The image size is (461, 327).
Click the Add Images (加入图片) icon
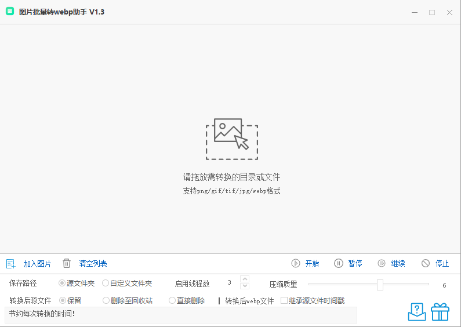(10, 264)
